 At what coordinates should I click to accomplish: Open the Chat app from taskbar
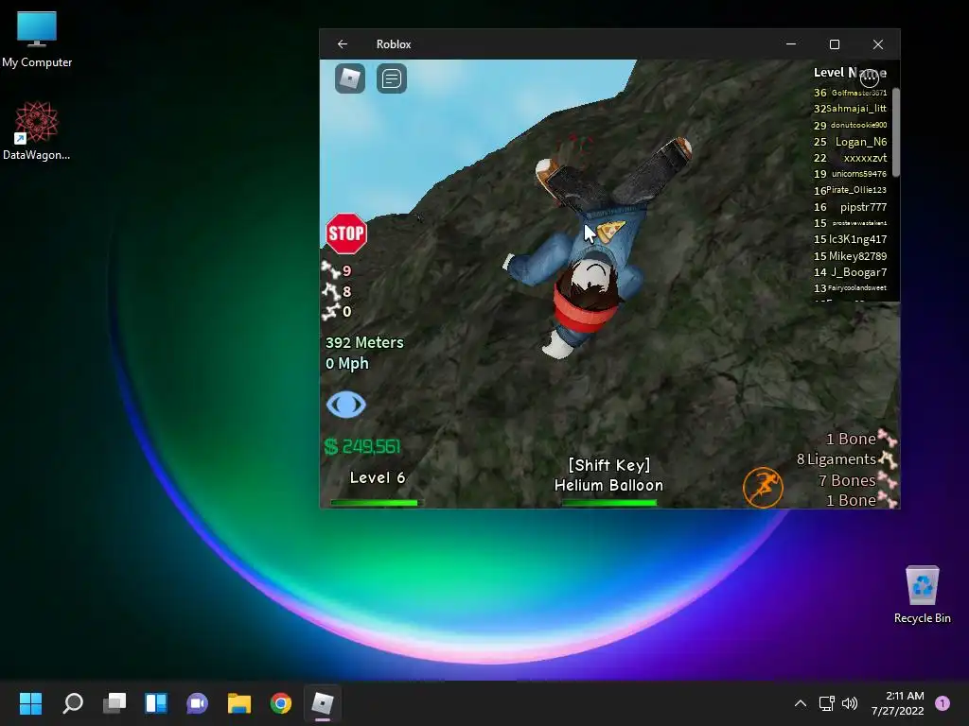pos(198,703)
